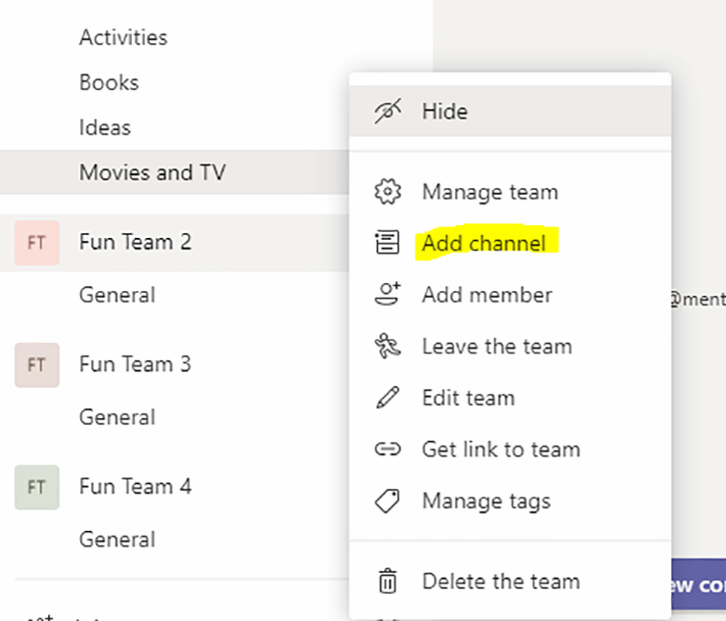Open the Activities channel
The image size is (726, 621).
pos(123,37)
